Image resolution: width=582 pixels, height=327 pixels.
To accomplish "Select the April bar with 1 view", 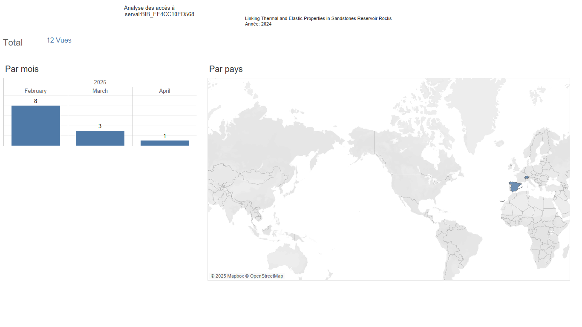I will click(165, 143).
